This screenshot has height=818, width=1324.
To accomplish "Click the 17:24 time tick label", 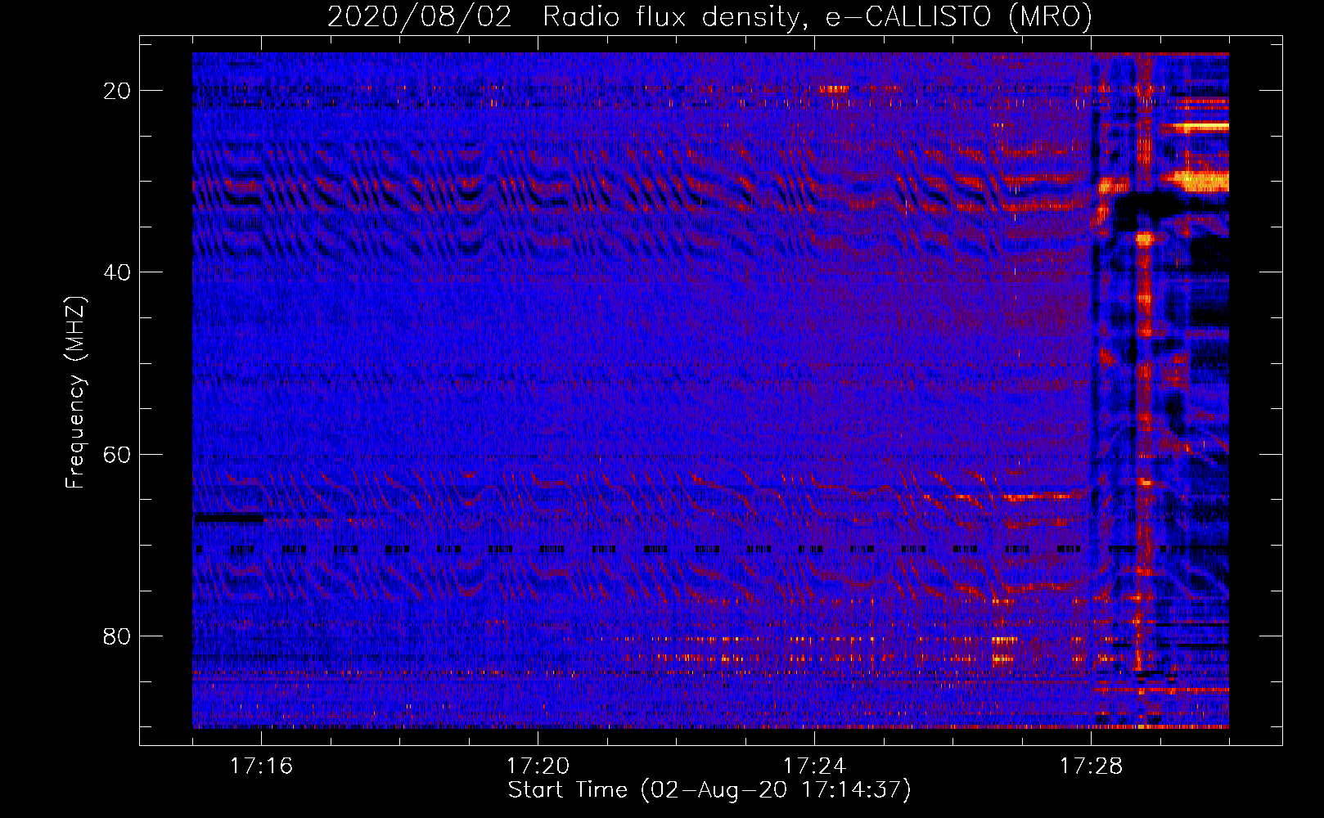I will [814, 766].
